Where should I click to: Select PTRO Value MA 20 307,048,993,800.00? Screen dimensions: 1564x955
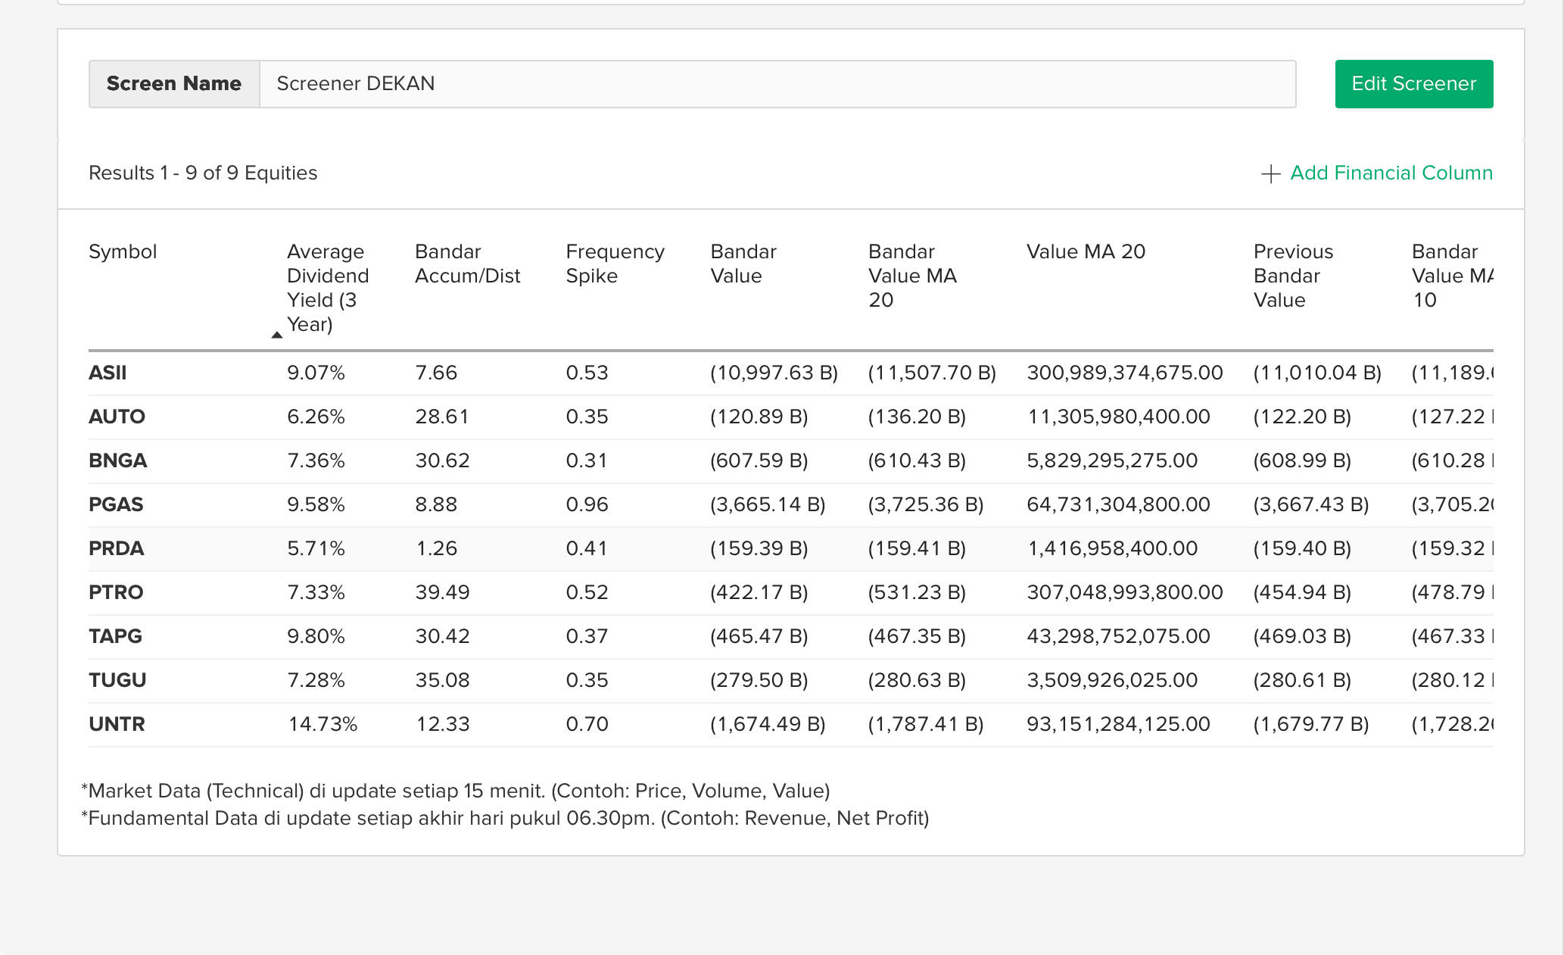pyautogui.click(x=1124, y=593)
